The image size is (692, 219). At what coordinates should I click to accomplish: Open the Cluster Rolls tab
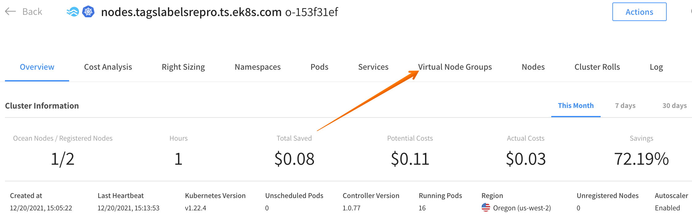597,67
